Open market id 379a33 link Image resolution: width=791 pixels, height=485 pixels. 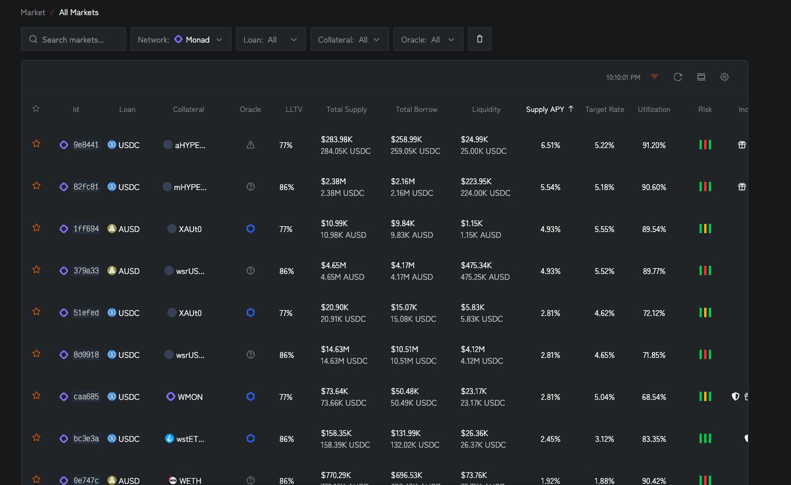click(86, 271)
